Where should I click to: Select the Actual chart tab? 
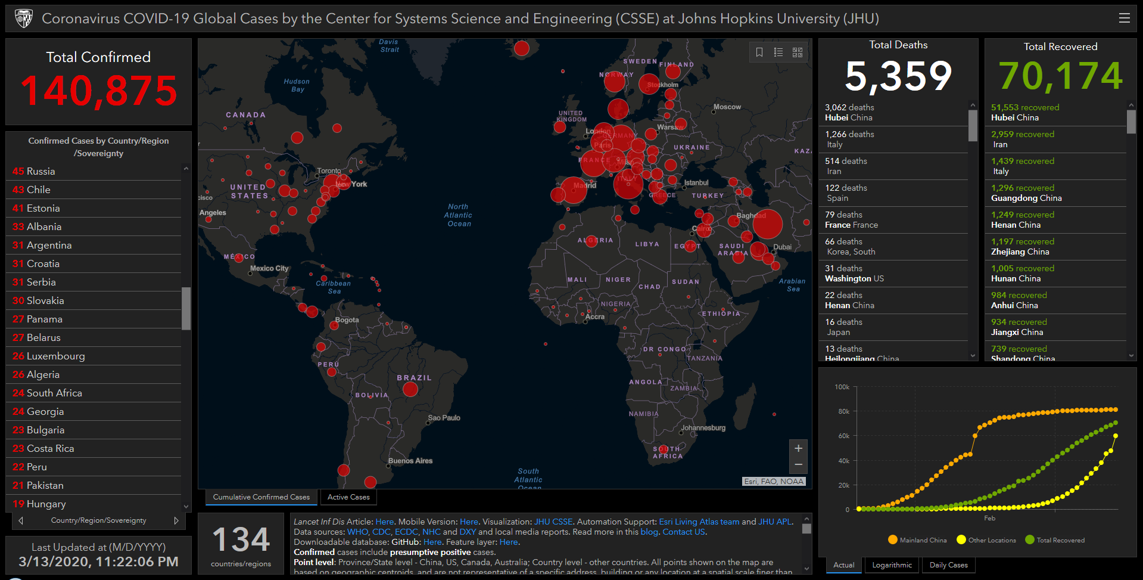coord(843,565)
